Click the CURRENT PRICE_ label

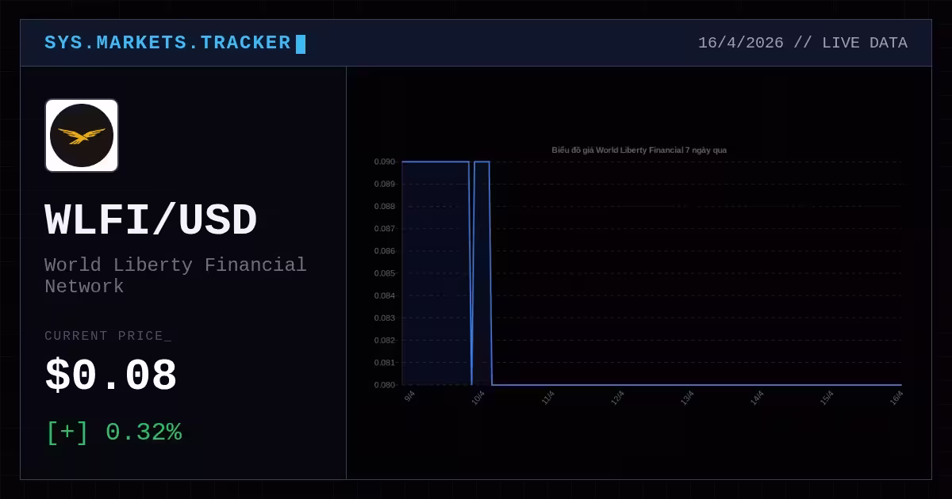(108, 336)
